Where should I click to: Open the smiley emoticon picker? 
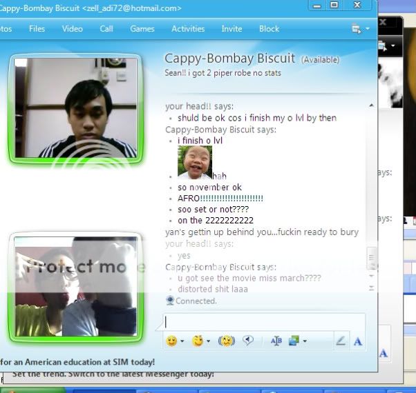pyautogui.click(x=171, y=341)
